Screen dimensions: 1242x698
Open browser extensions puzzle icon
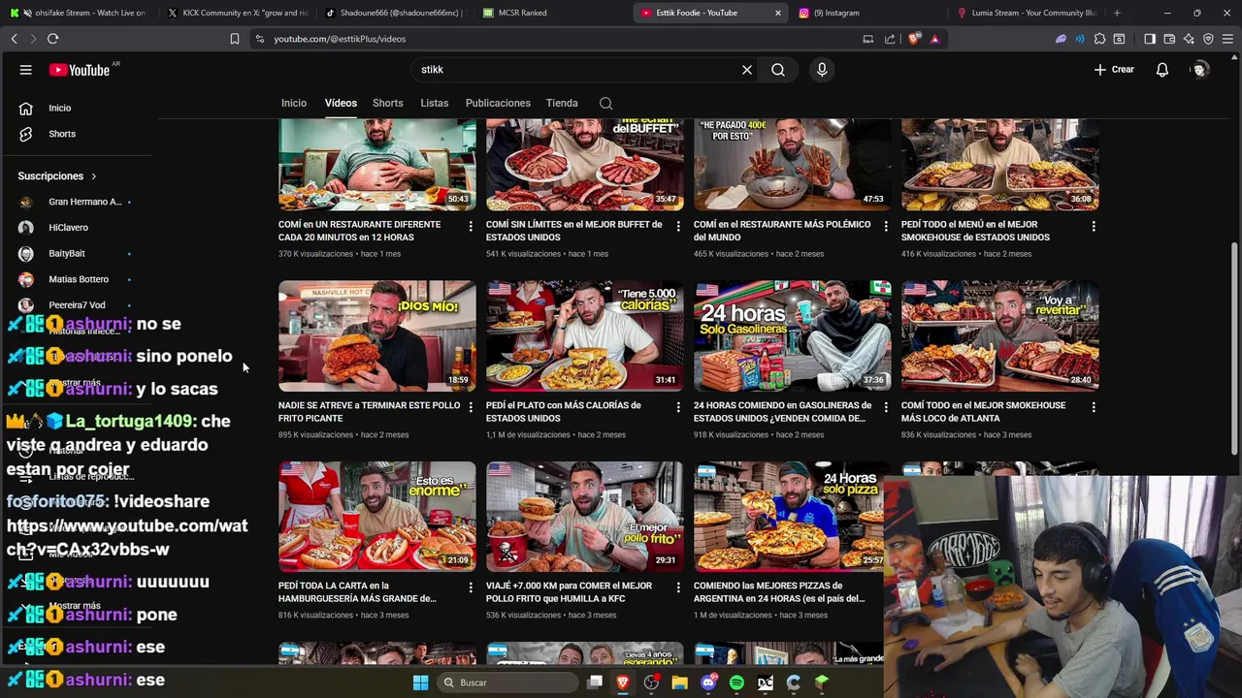click(x=1099, y=39)
